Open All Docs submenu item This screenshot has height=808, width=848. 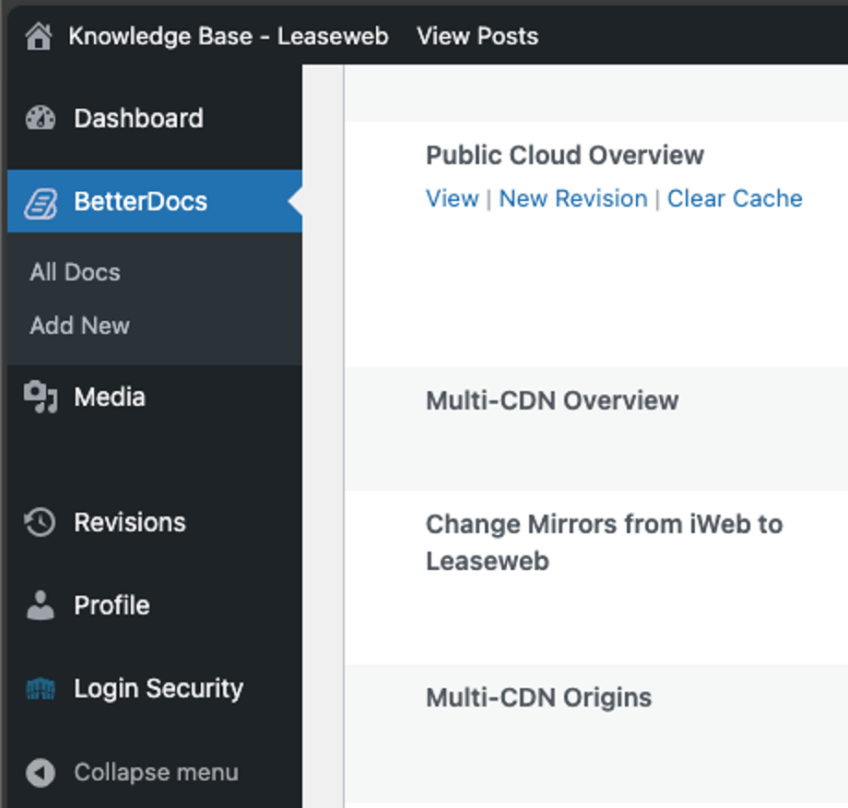point(75,272)
